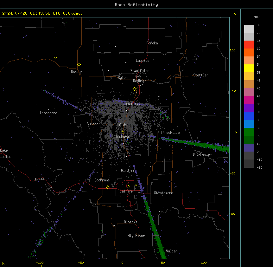Click the yellow marker south of RedDeer
Screen dimensions: 273x267
coord(135,89)
